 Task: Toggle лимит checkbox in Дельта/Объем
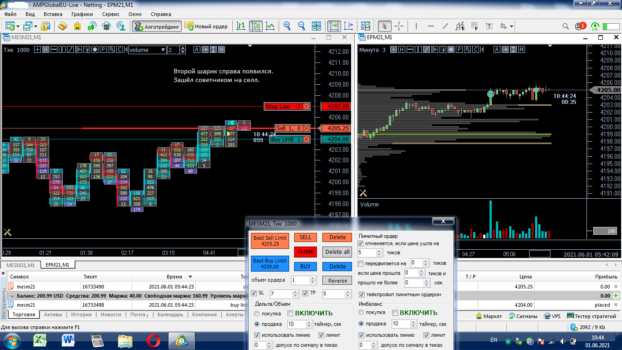321,335
